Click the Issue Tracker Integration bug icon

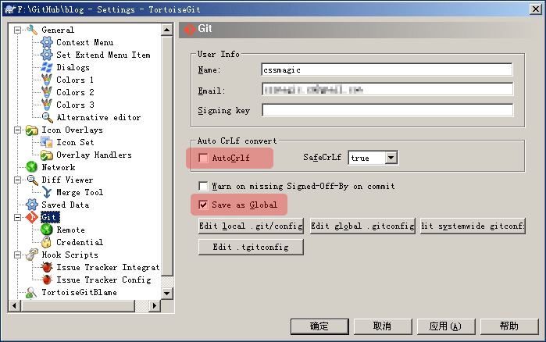click(x=47, y=267)
